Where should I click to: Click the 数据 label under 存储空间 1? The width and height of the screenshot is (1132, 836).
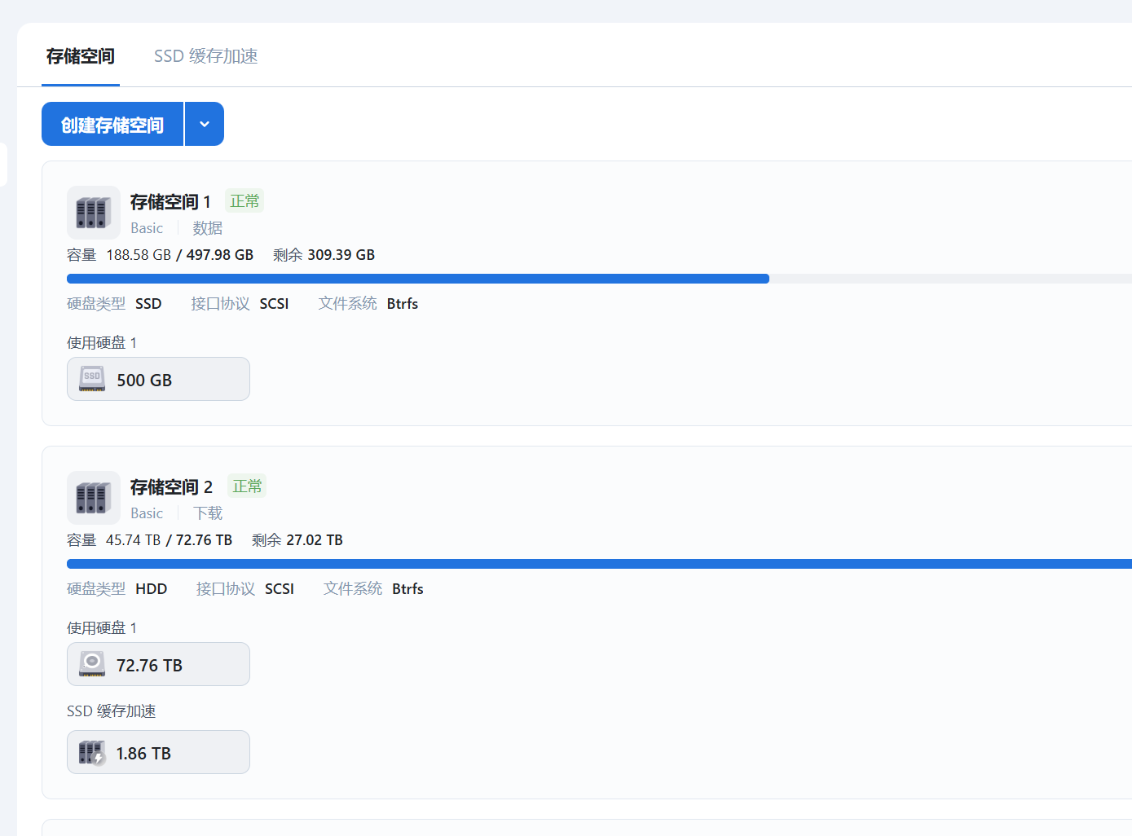[x=207, y=228]
